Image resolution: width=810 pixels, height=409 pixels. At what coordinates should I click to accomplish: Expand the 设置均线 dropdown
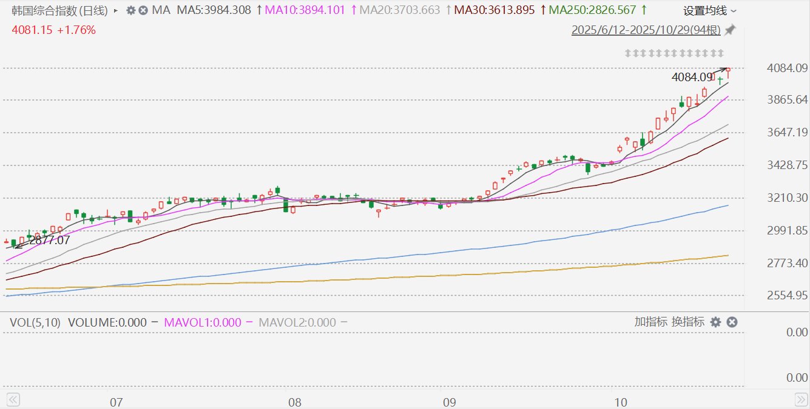coord(710,10)
